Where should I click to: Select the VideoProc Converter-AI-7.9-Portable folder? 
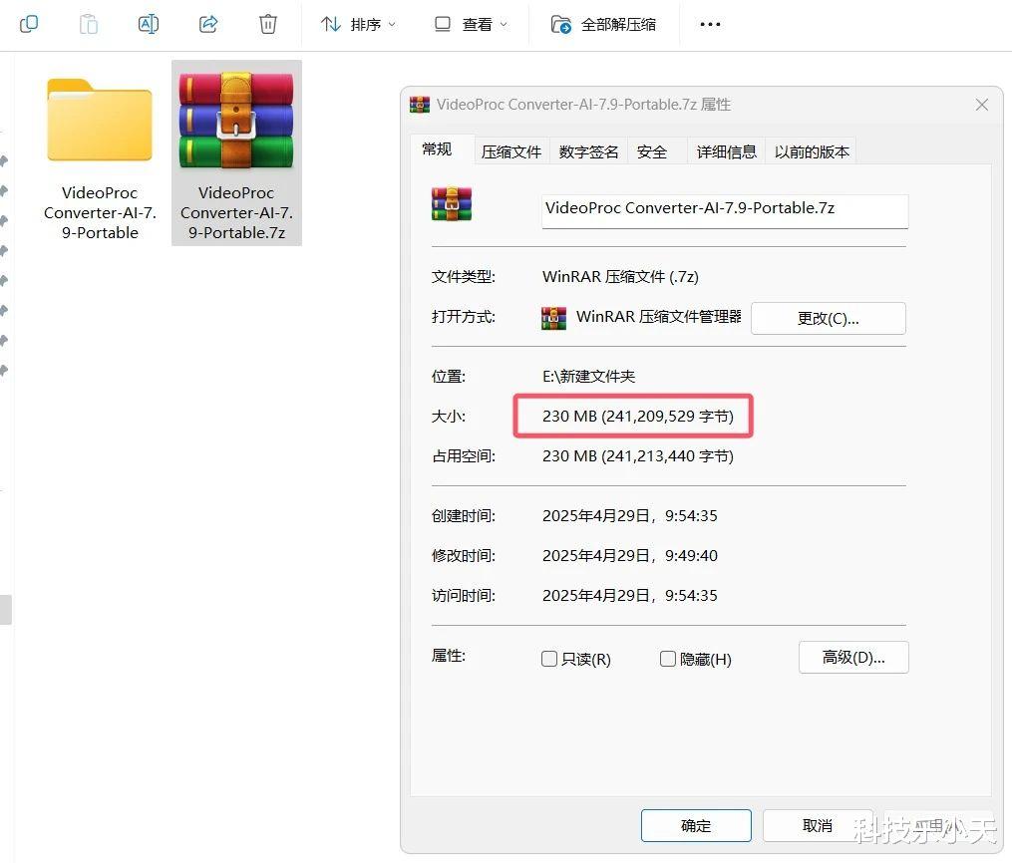100,154
